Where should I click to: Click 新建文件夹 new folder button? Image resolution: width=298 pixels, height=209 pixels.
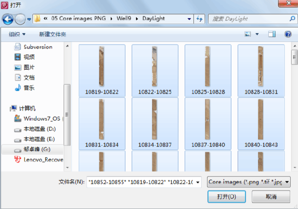(53, 34)
